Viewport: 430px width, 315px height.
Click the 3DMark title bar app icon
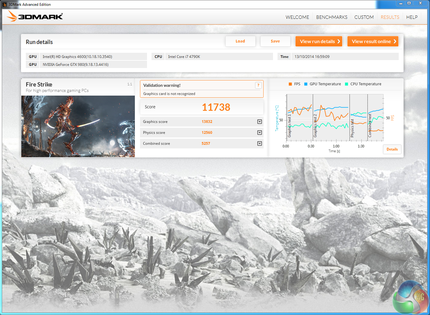point(5,4)
